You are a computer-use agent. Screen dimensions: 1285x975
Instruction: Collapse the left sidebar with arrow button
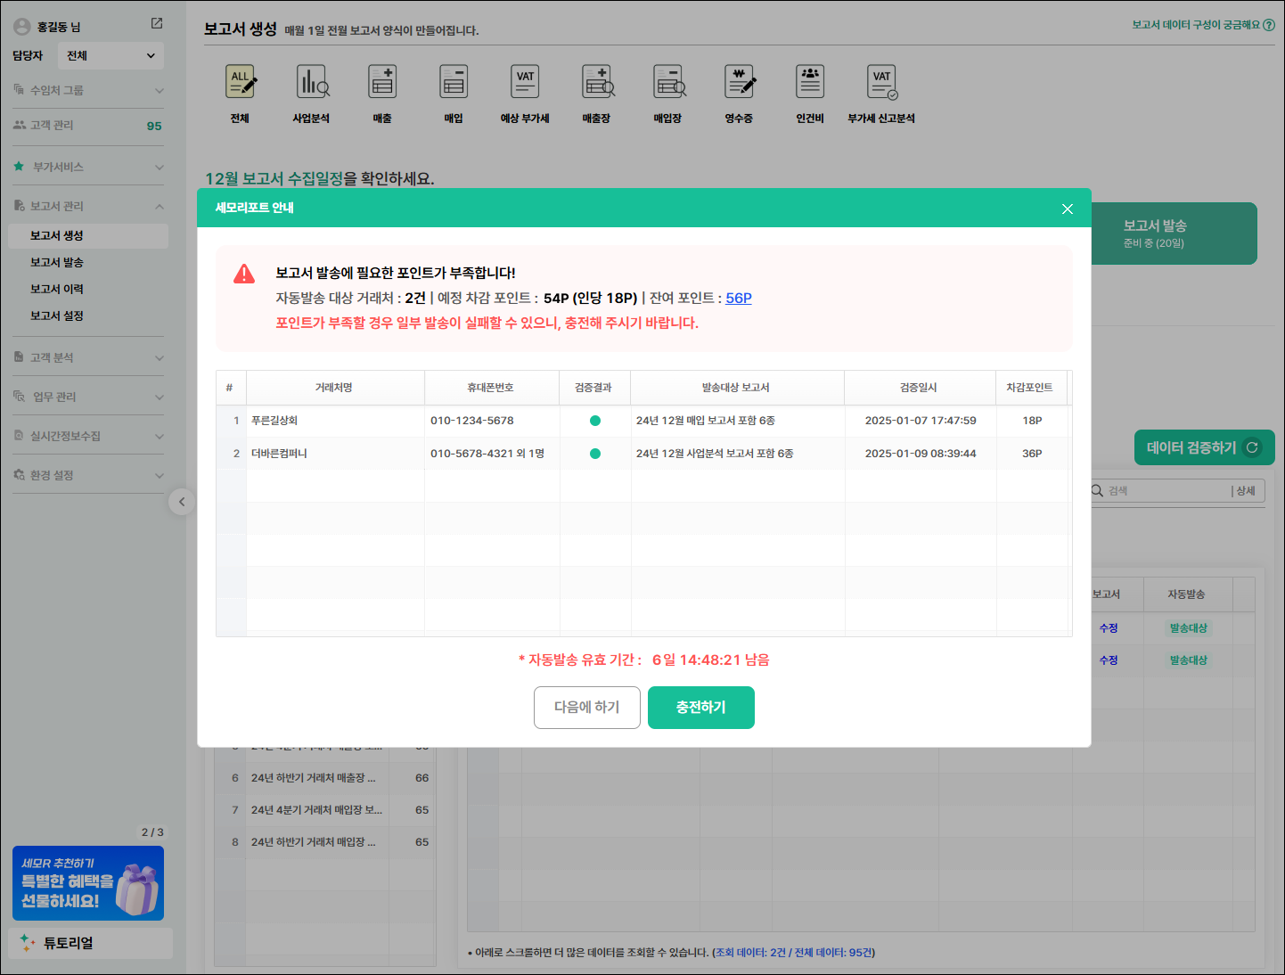point(182,502)
